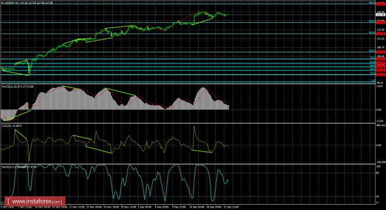This screenshot has width=386, height=210.
Task: Open the www.instaforex.com watermark link
Action: 35,202
